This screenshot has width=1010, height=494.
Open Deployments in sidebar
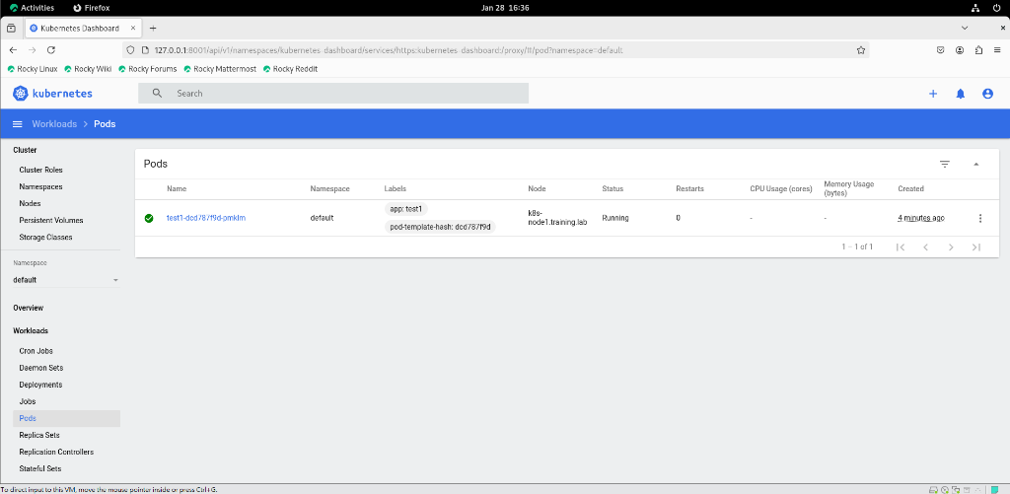[40, 385]
